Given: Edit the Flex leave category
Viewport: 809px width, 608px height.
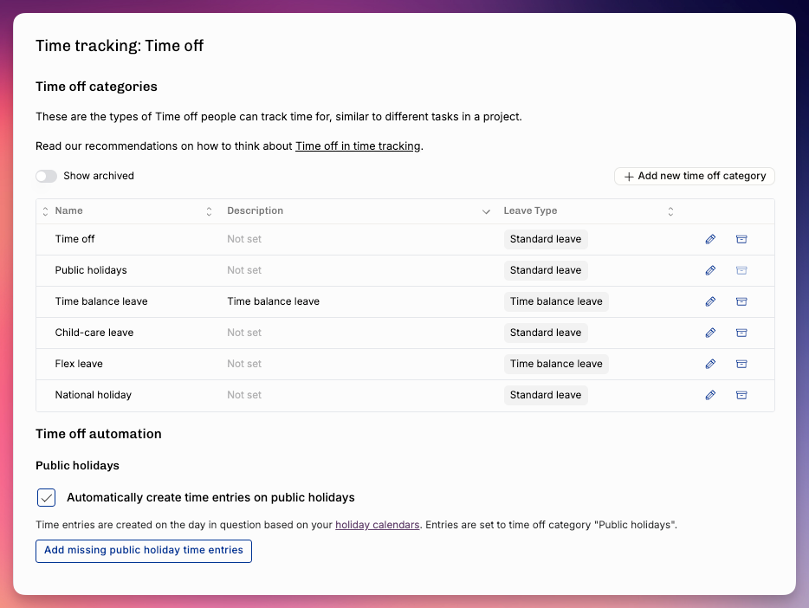Looking at the screenshot, I should click(x=710, y=364).
